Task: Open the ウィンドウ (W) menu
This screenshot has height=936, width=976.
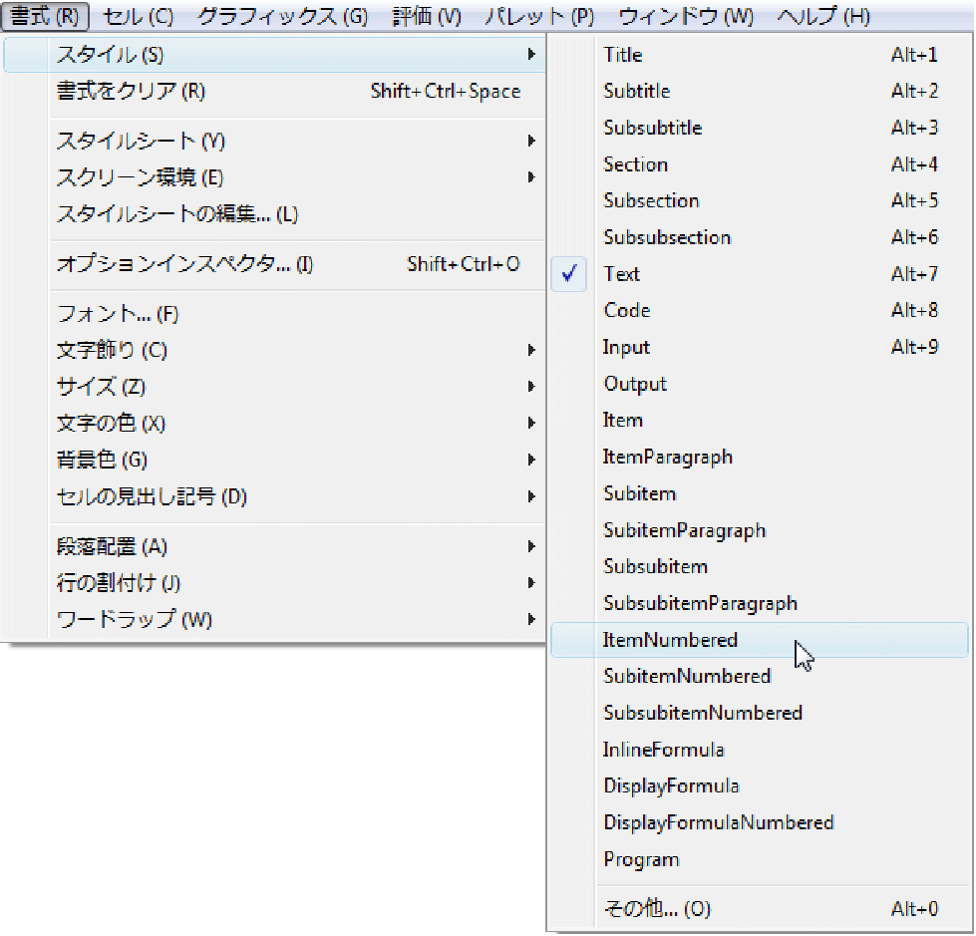Action: [x=686, y=16]
